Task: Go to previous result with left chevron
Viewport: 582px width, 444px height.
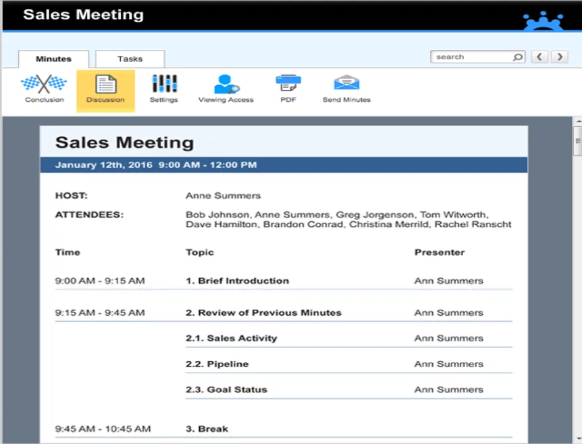Action: [539, 57]
